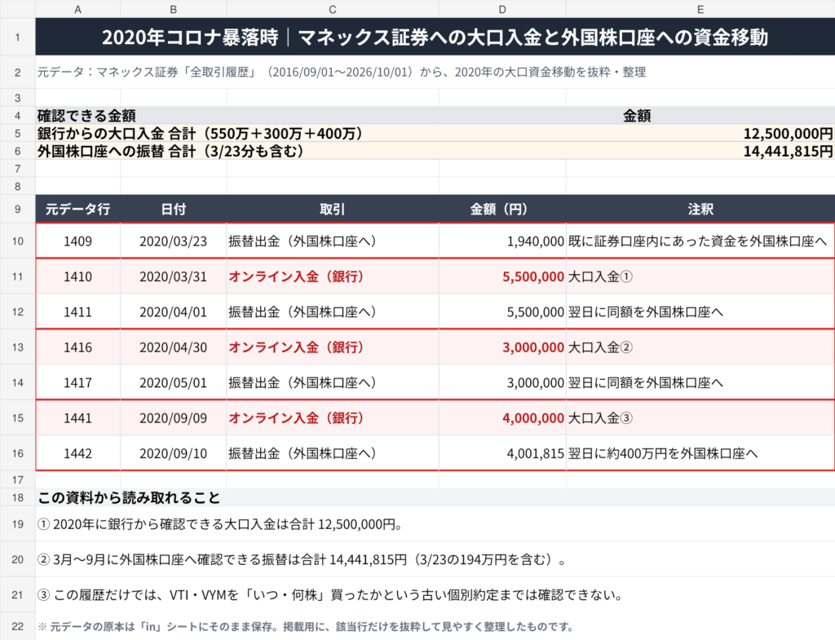This screenshot has width=835, height=640.
Task: Click the '元データ行' table header
Action: [77, 209]
